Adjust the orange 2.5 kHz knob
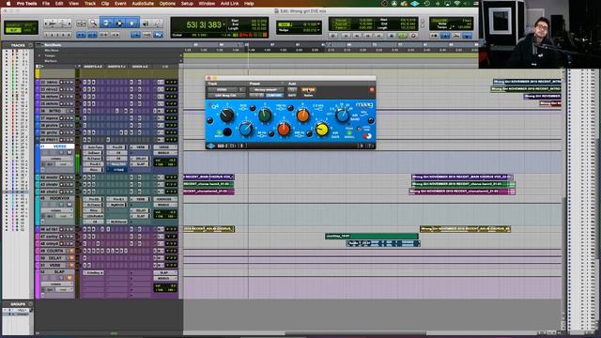 point(302,115)
